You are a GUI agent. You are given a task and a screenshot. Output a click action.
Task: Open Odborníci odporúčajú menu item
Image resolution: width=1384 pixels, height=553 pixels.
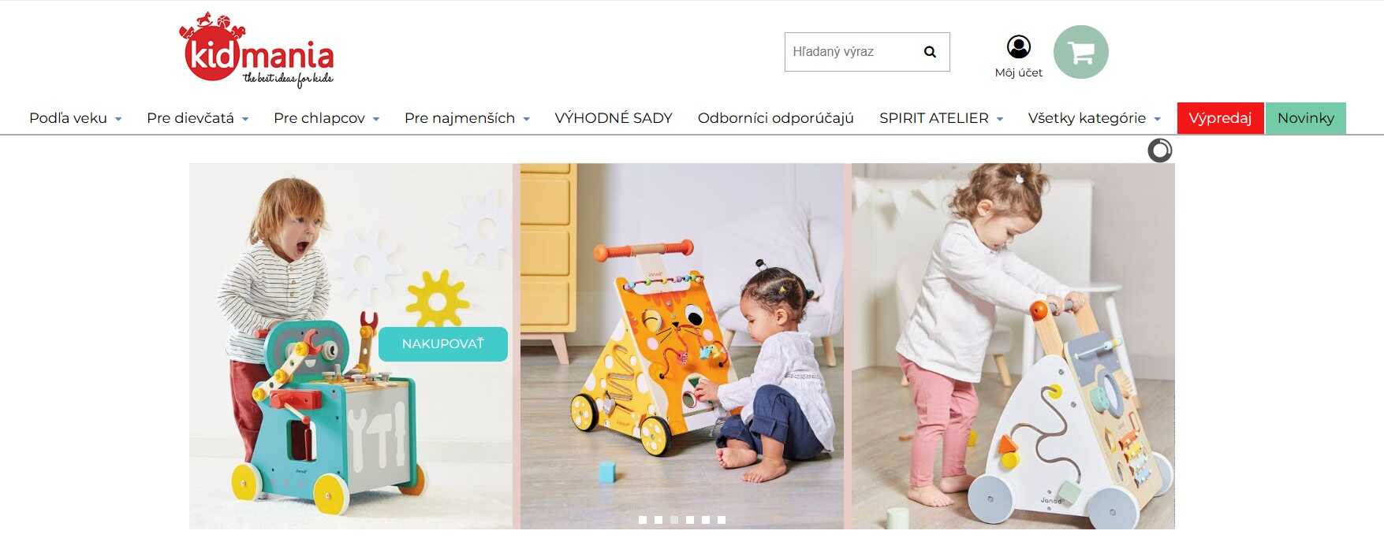click(776, 118)
